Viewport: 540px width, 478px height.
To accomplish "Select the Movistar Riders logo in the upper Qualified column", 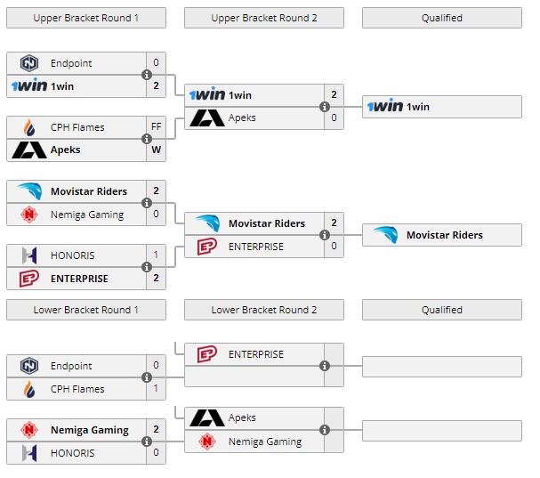I will coord(385,235).
